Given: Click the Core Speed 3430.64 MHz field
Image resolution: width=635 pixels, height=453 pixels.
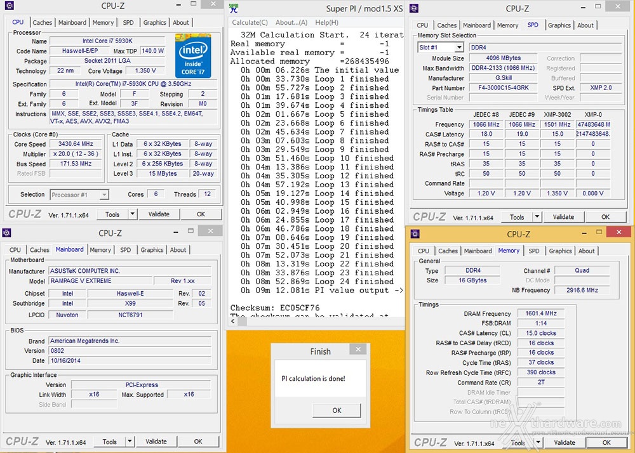Looking at the screenshot, I should [76, 144].
